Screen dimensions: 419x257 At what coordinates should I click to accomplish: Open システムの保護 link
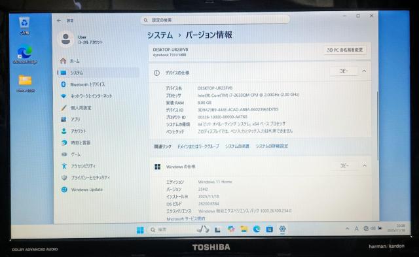[237, 146]
